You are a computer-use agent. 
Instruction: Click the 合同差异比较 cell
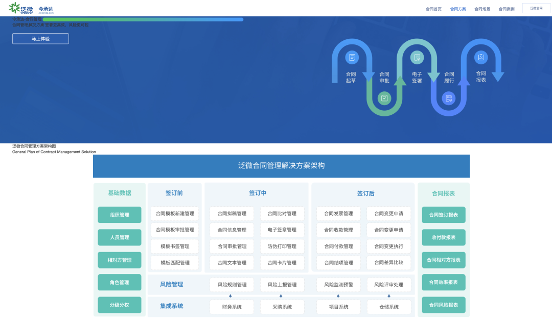click(x=388, y=263)
